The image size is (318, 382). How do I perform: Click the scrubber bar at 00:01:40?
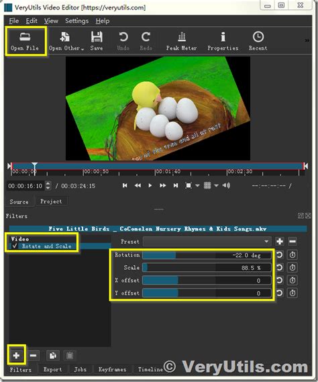[x=156, y=166]
